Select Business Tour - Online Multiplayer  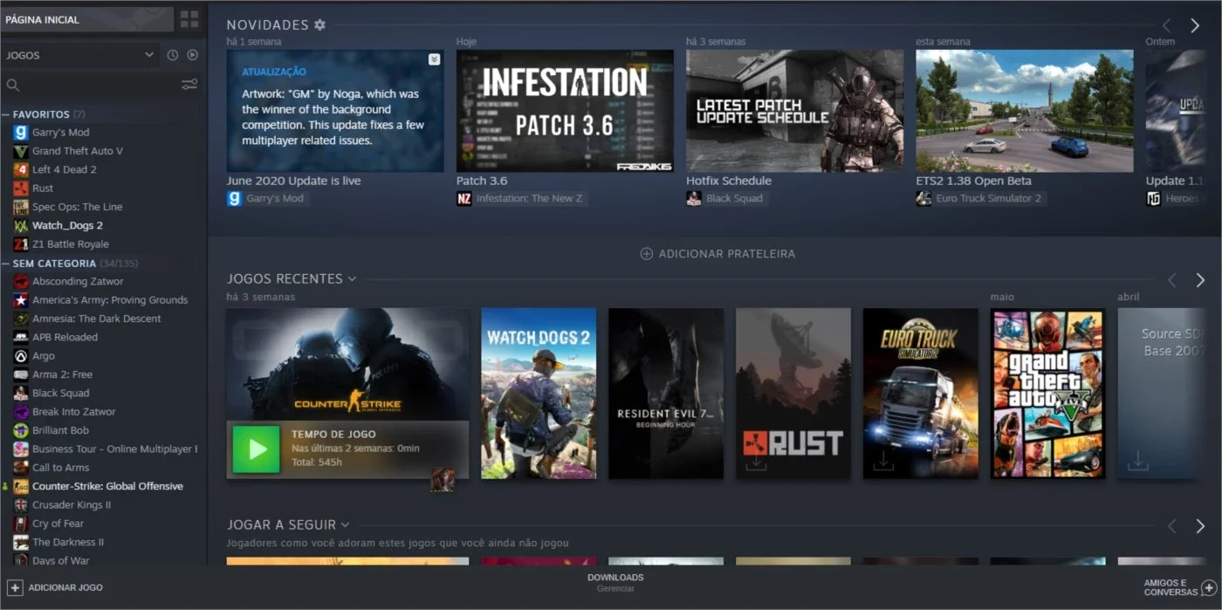click(115, 449)
